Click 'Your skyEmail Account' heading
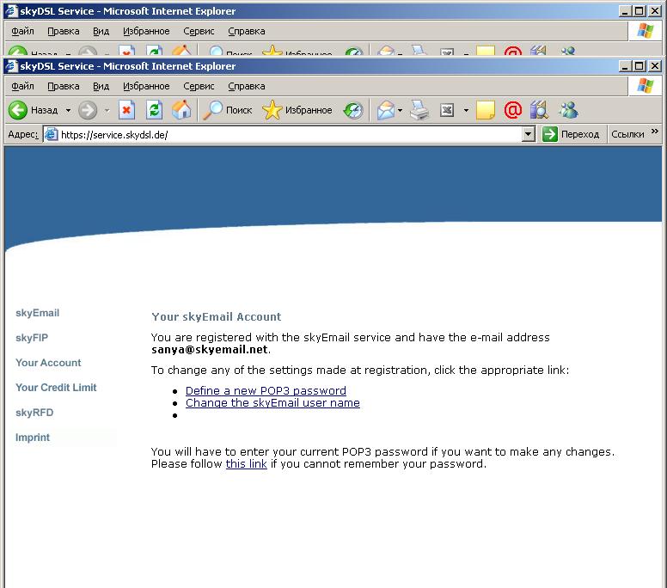 click(x=216, y=317)
